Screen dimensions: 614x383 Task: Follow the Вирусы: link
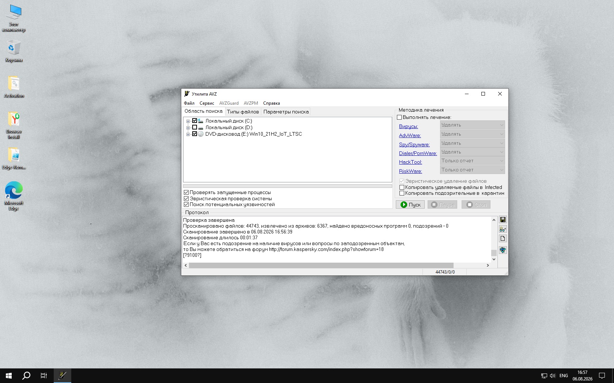point(408,126)
